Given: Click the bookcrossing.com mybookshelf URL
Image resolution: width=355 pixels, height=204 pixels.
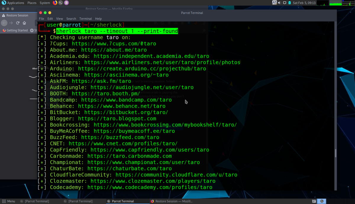Looking at the screenshot, I should [x=165, y=125].
